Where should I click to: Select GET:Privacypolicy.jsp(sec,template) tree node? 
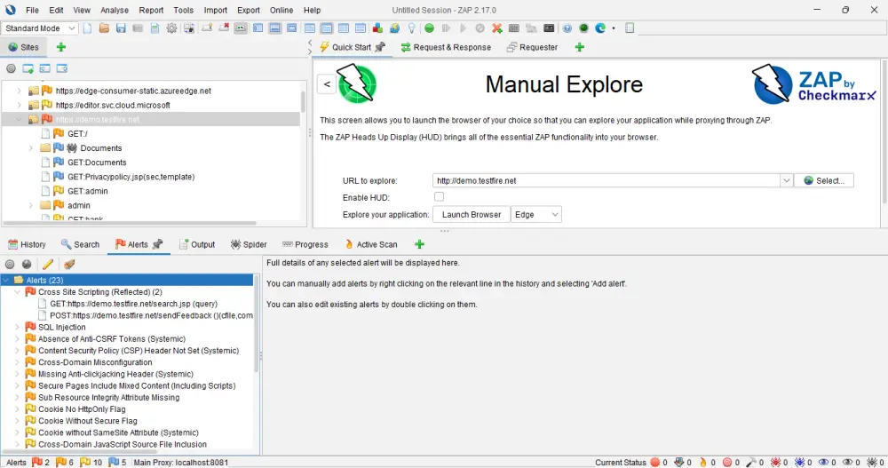pyautogui.click(x=131, y=177)
